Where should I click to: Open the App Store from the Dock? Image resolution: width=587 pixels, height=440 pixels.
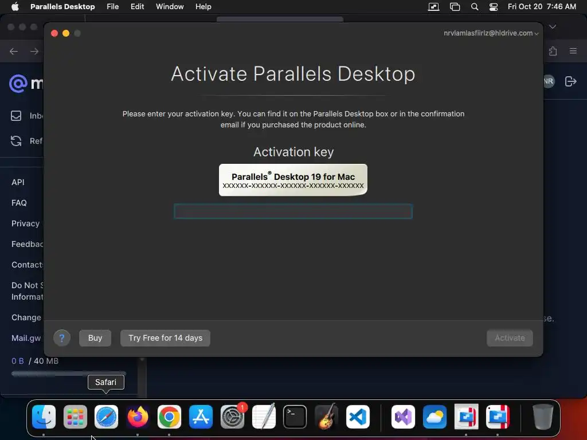201,417
